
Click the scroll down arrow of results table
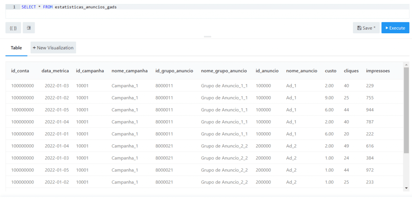(406, 188)
